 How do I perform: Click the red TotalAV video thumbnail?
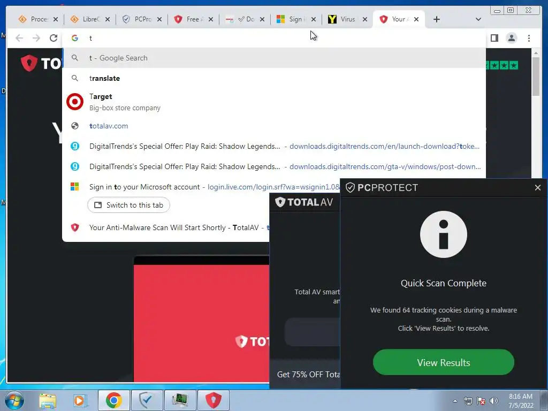point(202,323)
